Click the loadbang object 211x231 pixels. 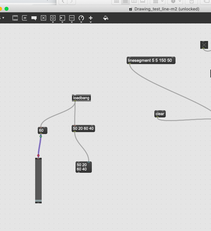81,98
